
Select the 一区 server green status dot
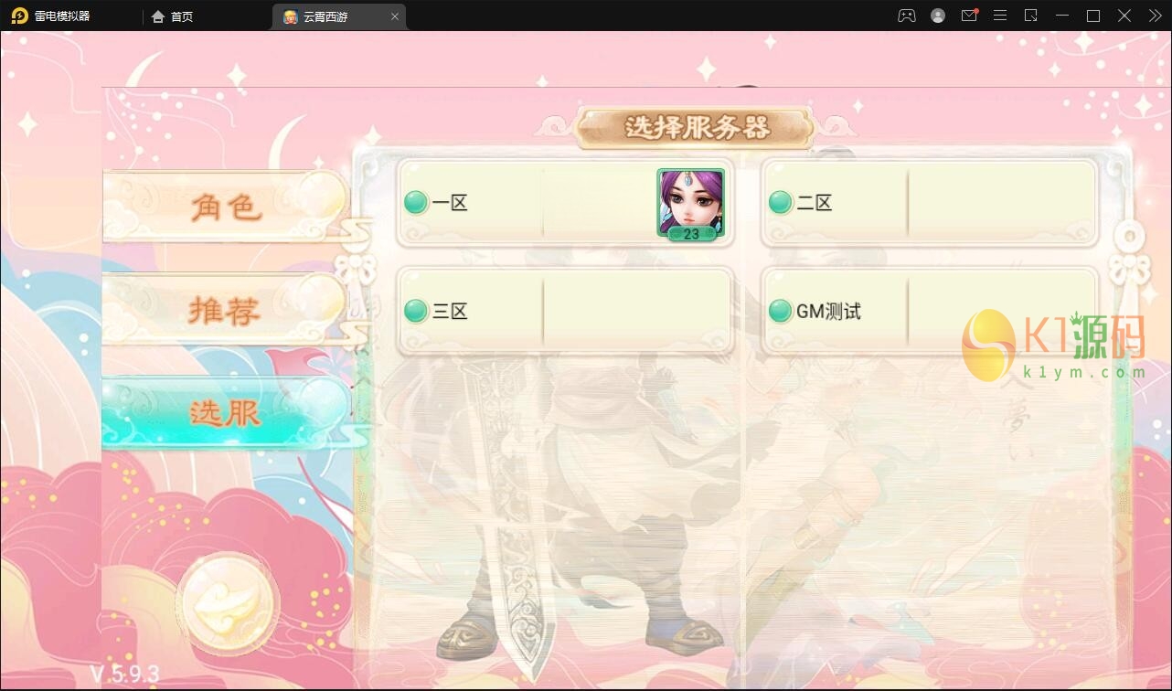(416, 202)
